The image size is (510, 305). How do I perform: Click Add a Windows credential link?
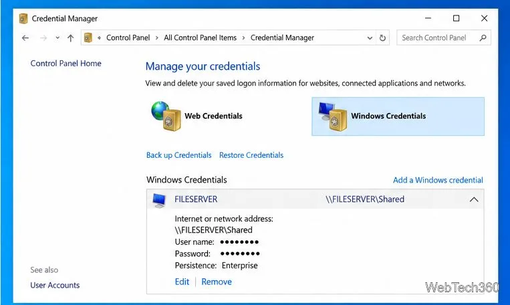pyautogui.click(x=438, y=180)
